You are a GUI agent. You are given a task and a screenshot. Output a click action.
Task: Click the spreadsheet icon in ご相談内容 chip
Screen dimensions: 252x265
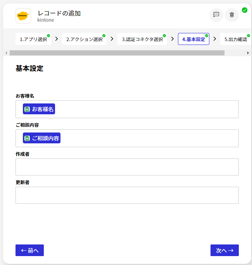click(x=27, y=138)
